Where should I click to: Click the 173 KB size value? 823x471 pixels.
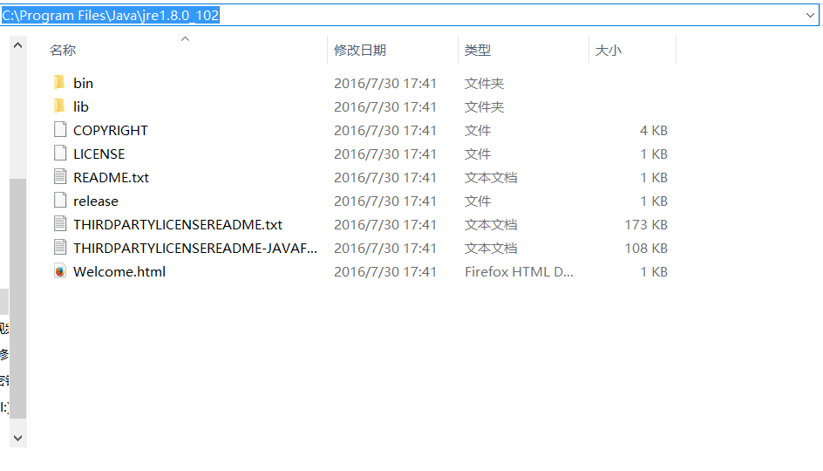point(646,225)
